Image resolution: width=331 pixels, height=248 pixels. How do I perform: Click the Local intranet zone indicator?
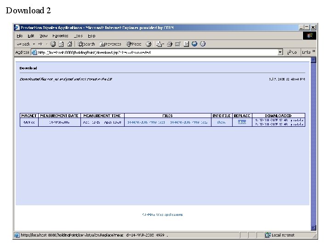(280, 235)
